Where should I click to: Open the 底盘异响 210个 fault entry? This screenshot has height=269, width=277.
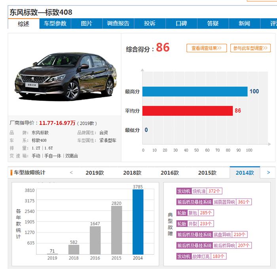[x=212, y=235]
